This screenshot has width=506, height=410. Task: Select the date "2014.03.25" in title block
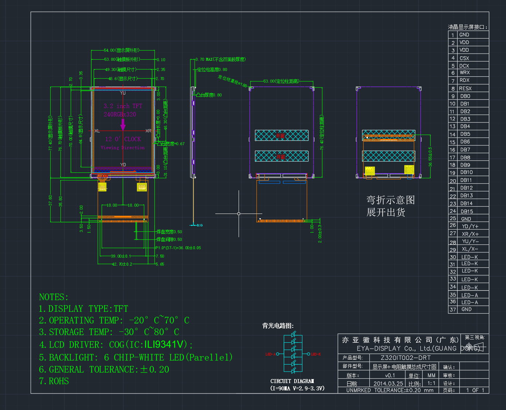[388, 383]
